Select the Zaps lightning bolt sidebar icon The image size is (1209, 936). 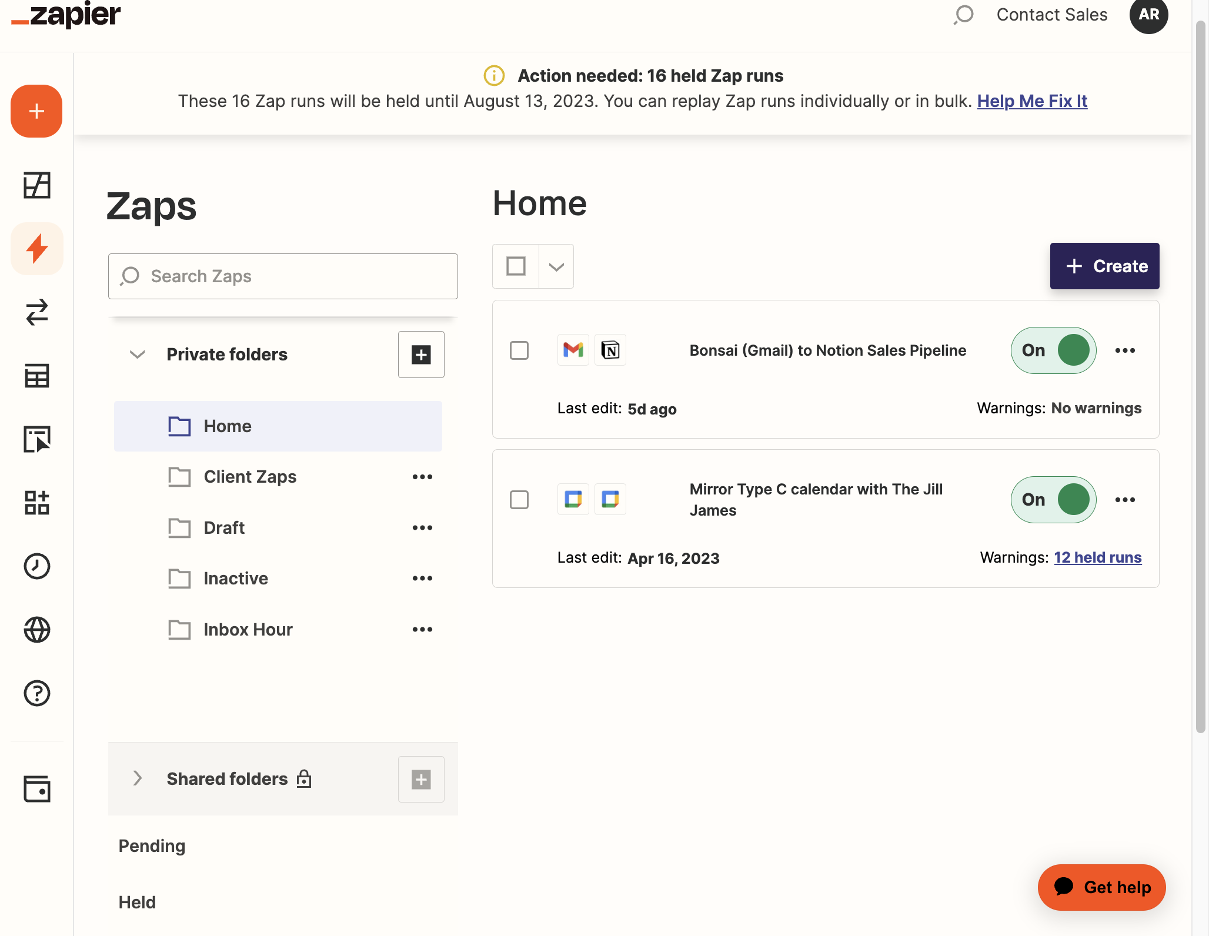(x=36, y=249)
